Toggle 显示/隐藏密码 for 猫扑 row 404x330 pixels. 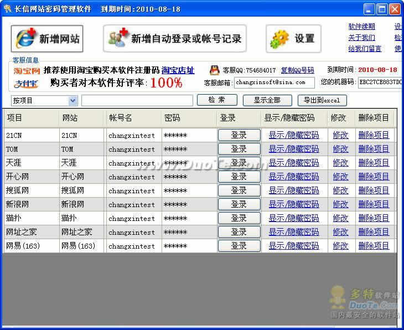[x=294, y=218]
